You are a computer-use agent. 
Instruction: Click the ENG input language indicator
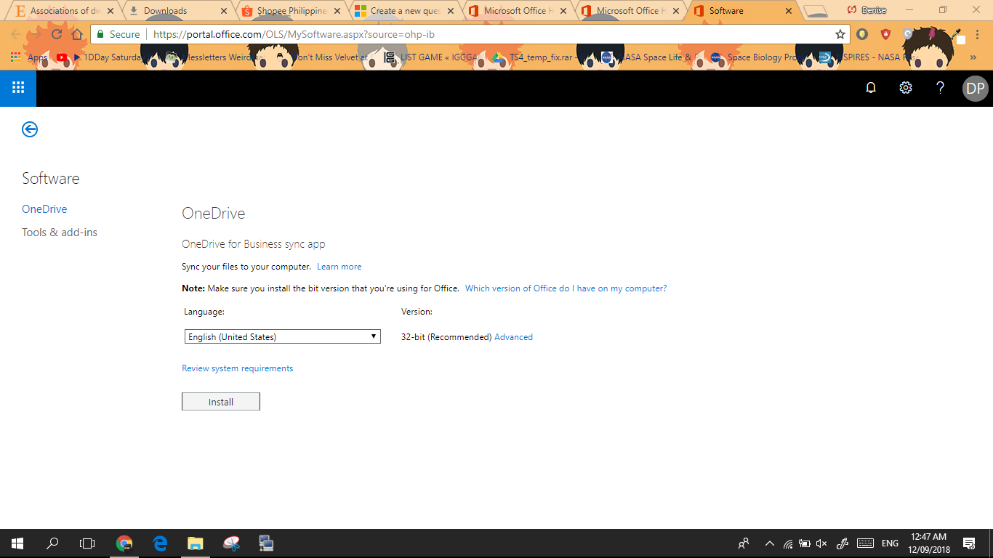[890, 543]
